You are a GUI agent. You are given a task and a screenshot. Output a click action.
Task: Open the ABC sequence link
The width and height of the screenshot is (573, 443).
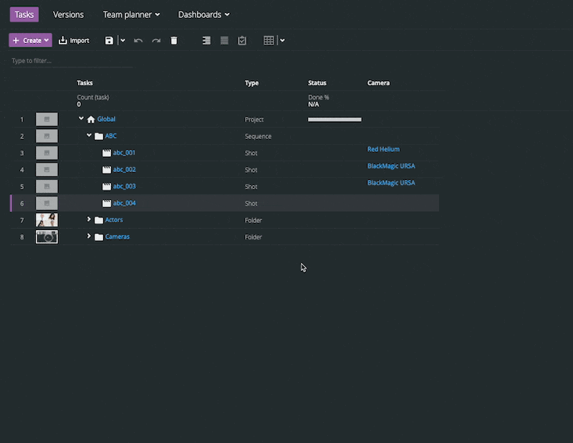pyautogui.click(x=111, y=135)
